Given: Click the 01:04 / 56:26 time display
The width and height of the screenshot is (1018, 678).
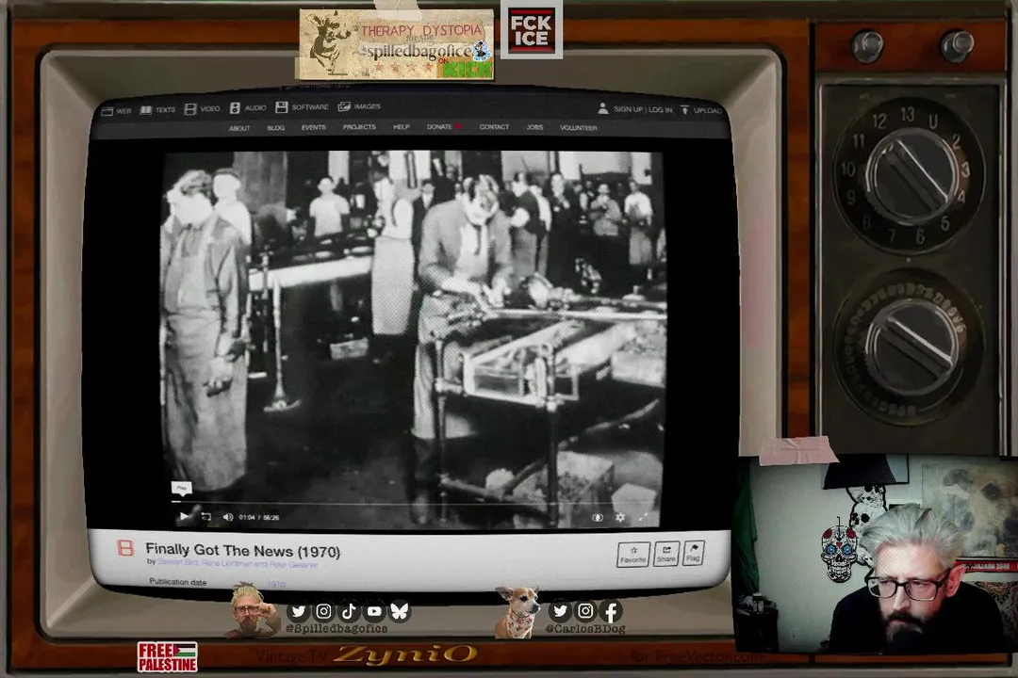Looking at the screenshot, I should 258,517.
